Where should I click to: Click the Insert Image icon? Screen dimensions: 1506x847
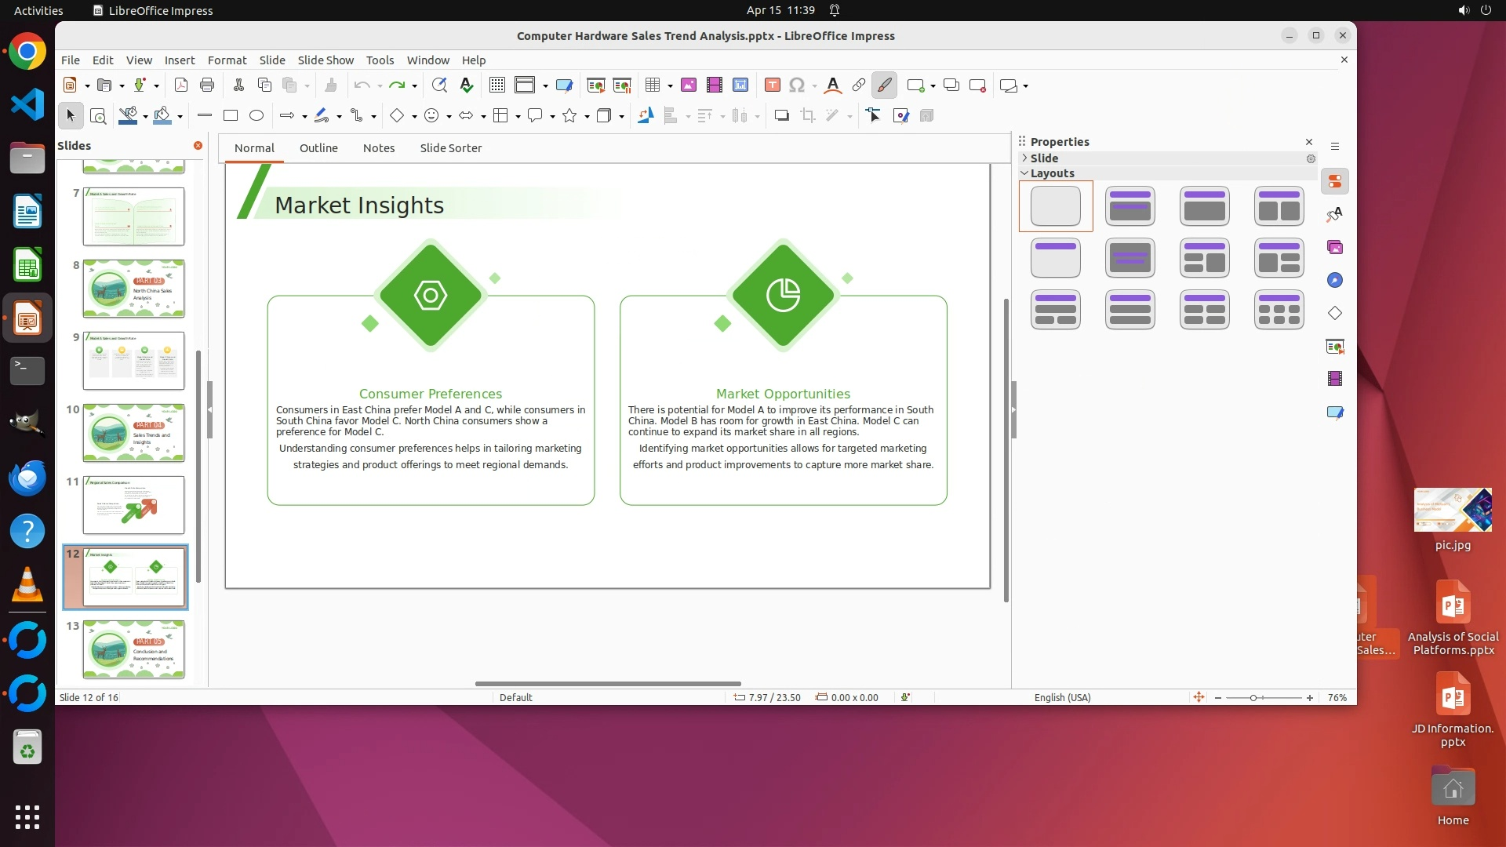coord(689,85)
